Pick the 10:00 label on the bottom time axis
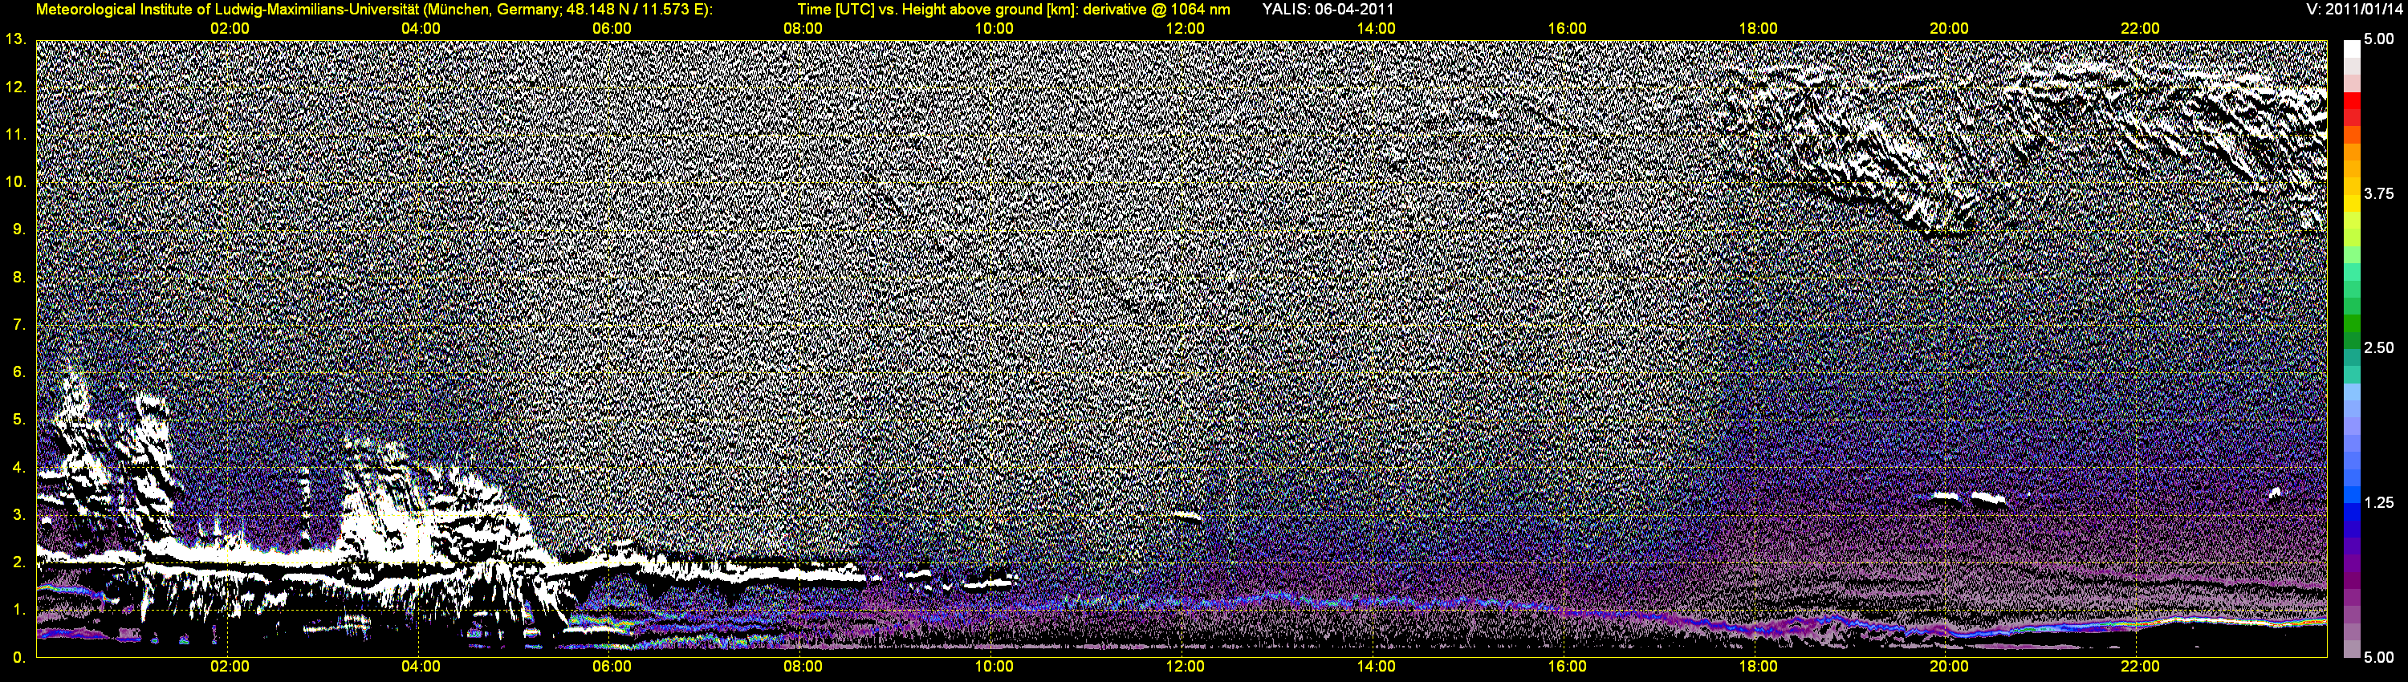The image size is (2408, 682). 994,667
